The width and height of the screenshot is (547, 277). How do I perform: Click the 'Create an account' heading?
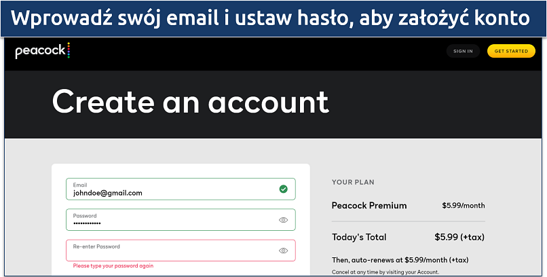[x=191, y=102]
